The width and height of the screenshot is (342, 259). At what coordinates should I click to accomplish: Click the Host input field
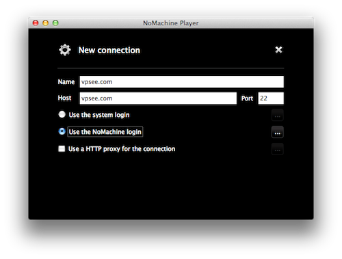158,98
